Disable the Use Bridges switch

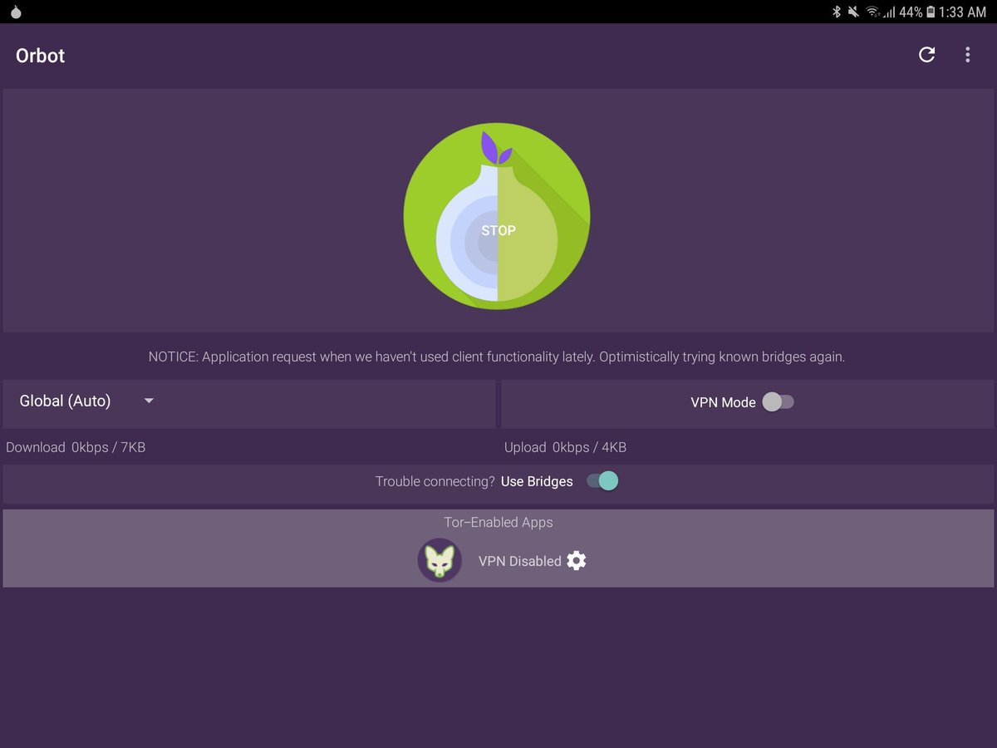click(602, 481)
